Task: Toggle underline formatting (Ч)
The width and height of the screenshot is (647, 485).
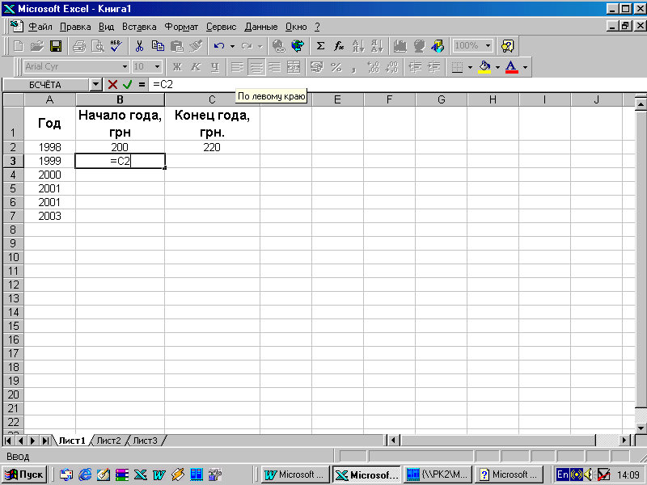Action: point(214,67)
